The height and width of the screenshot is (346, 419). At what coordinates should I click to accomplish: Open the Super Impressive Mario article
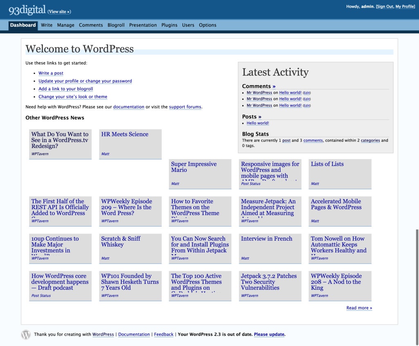pyautogui.click(x=194, y=167)
